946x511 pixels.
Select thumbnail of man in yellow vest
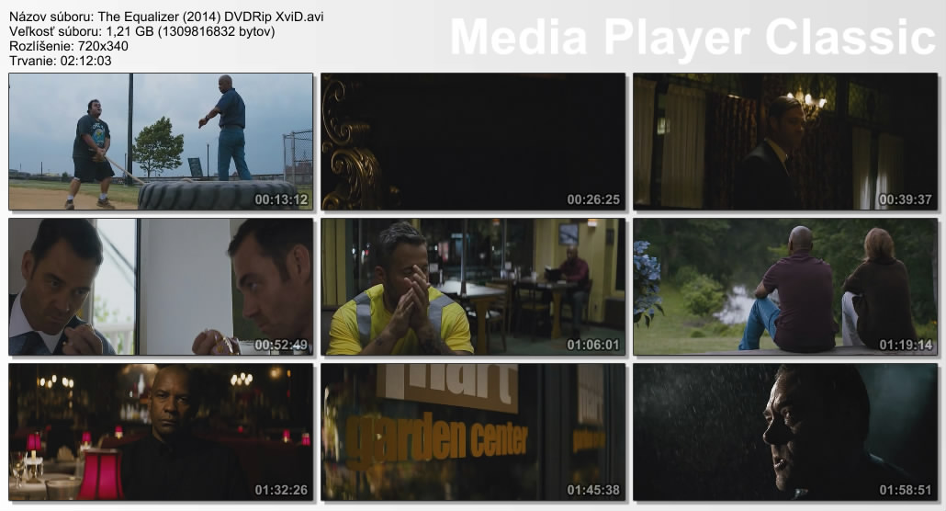pos(473,286)
